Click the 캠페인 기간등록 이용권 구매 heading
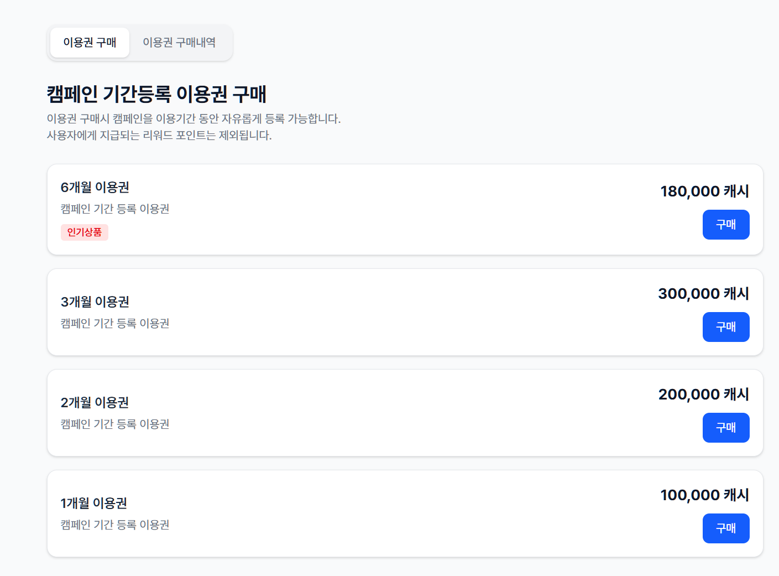The width and height of the screenshot is (779, 576). pos(156,95)
